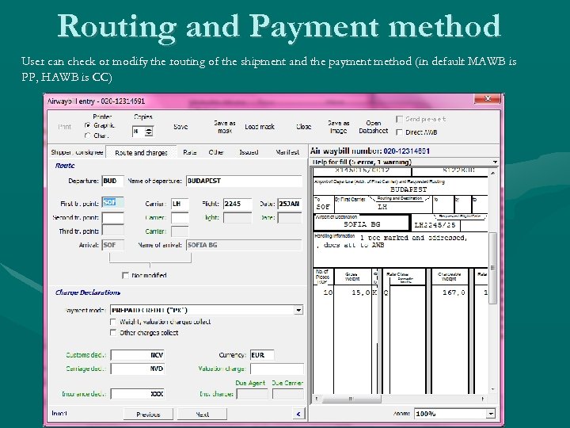The width and height of the screenshot is (570, 428).
Task: Click the Currency field EUR
Action: 262,355
